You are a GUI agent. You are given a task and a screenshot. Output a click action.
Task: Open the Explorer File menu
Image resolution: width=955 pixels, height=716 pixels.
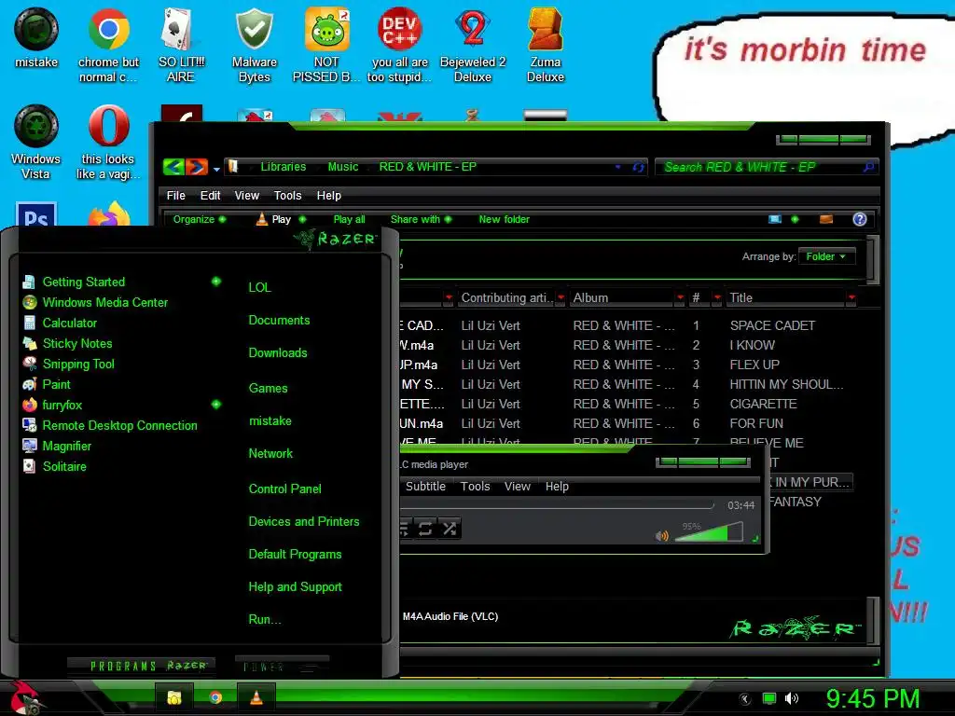tap(175, 196)
